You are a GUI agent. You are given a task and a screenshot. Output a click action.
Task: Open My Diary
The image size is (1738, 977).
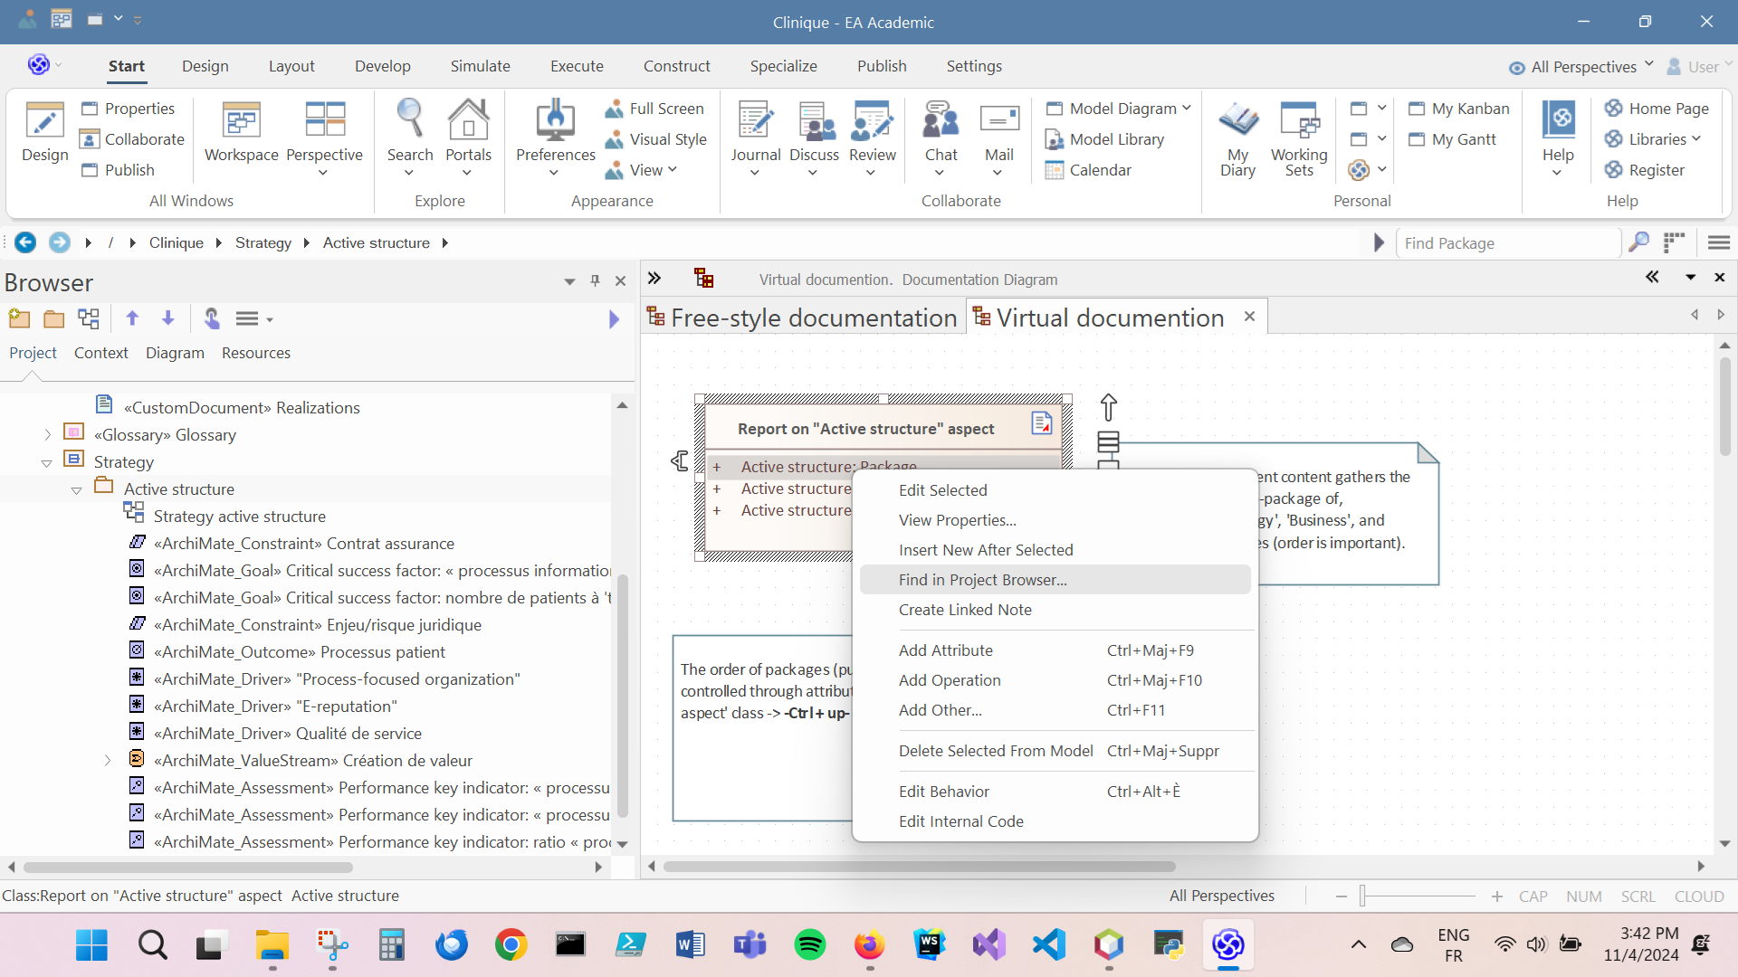pos(1237,138)
